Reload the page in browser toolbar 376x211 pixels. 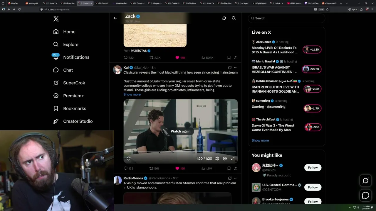click(x=19, y=9)
